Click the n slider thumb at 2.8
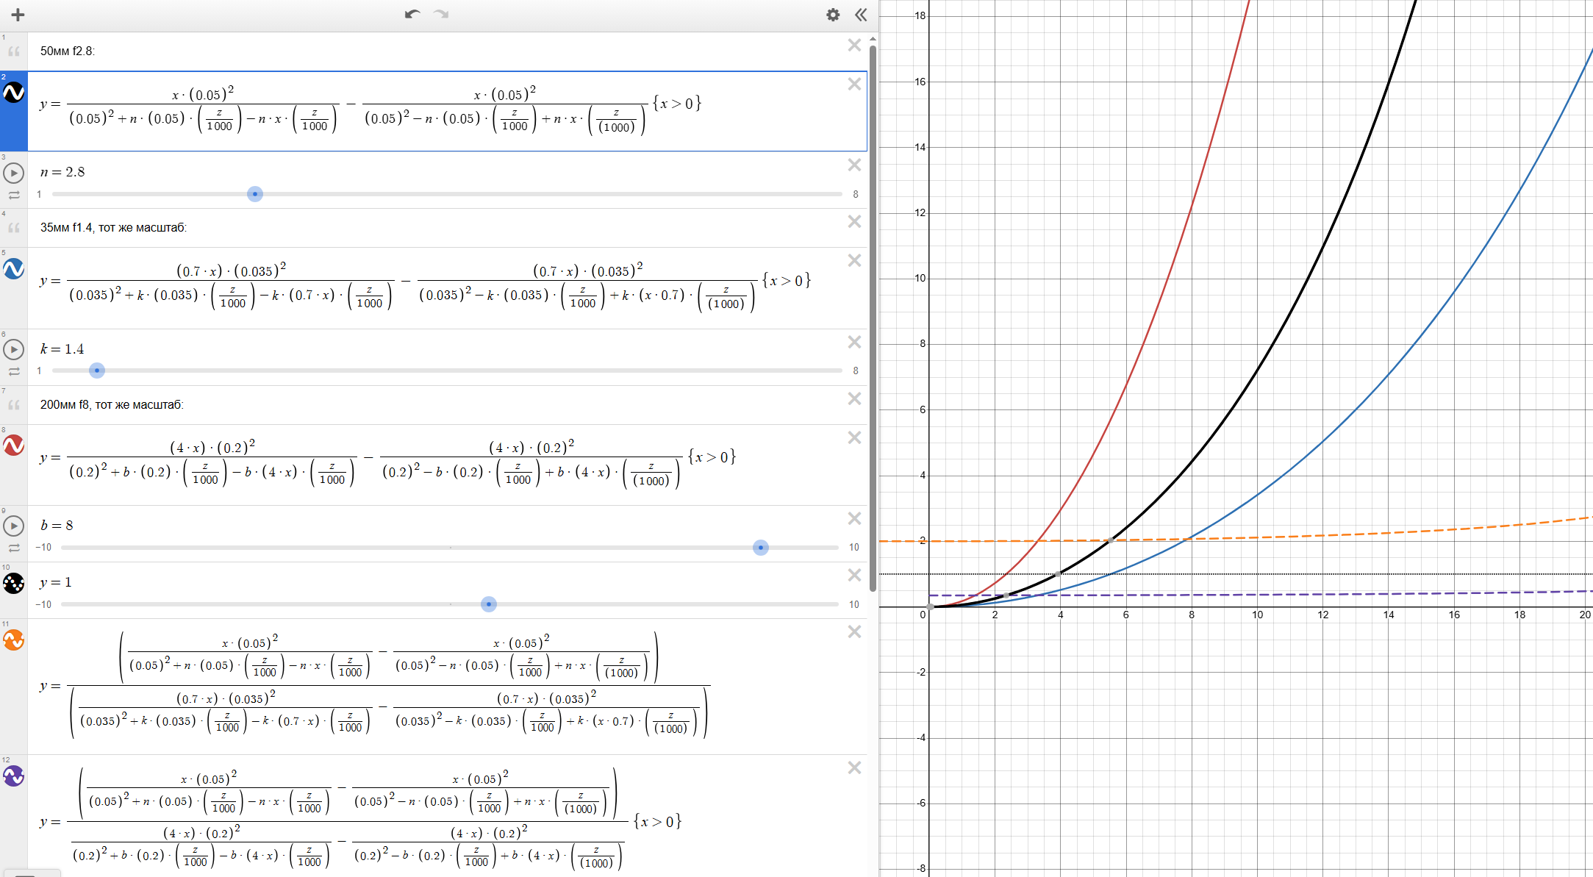Screen dimensions: 1593x877 [254, 194]
